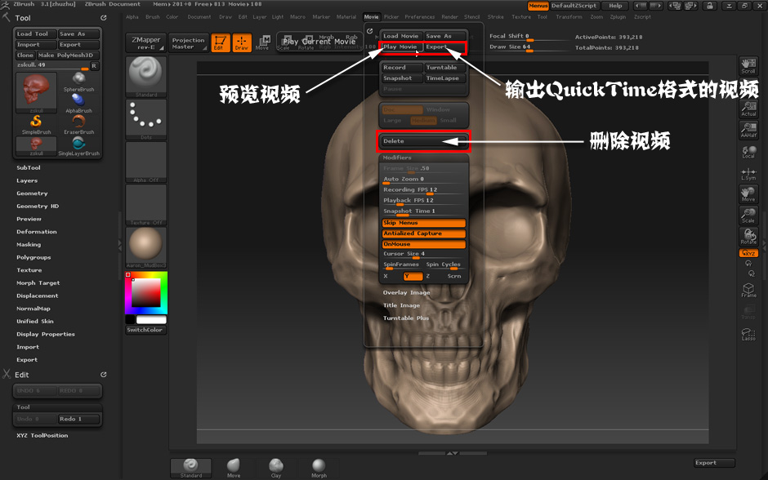Click the AAHalf icon

[x=748, y=130]
